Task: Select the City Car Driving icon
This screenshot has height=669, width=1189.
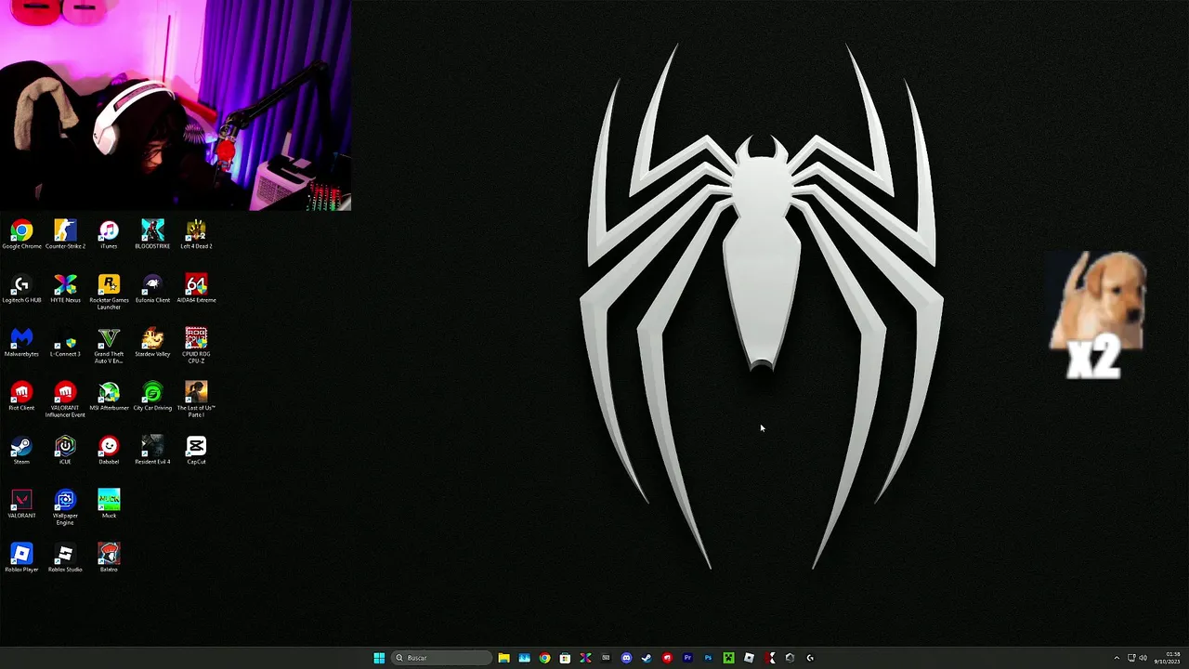Action: coord(152,396)
